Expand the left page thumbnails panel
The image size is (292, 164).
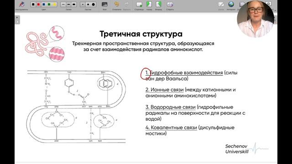point(17,20)
